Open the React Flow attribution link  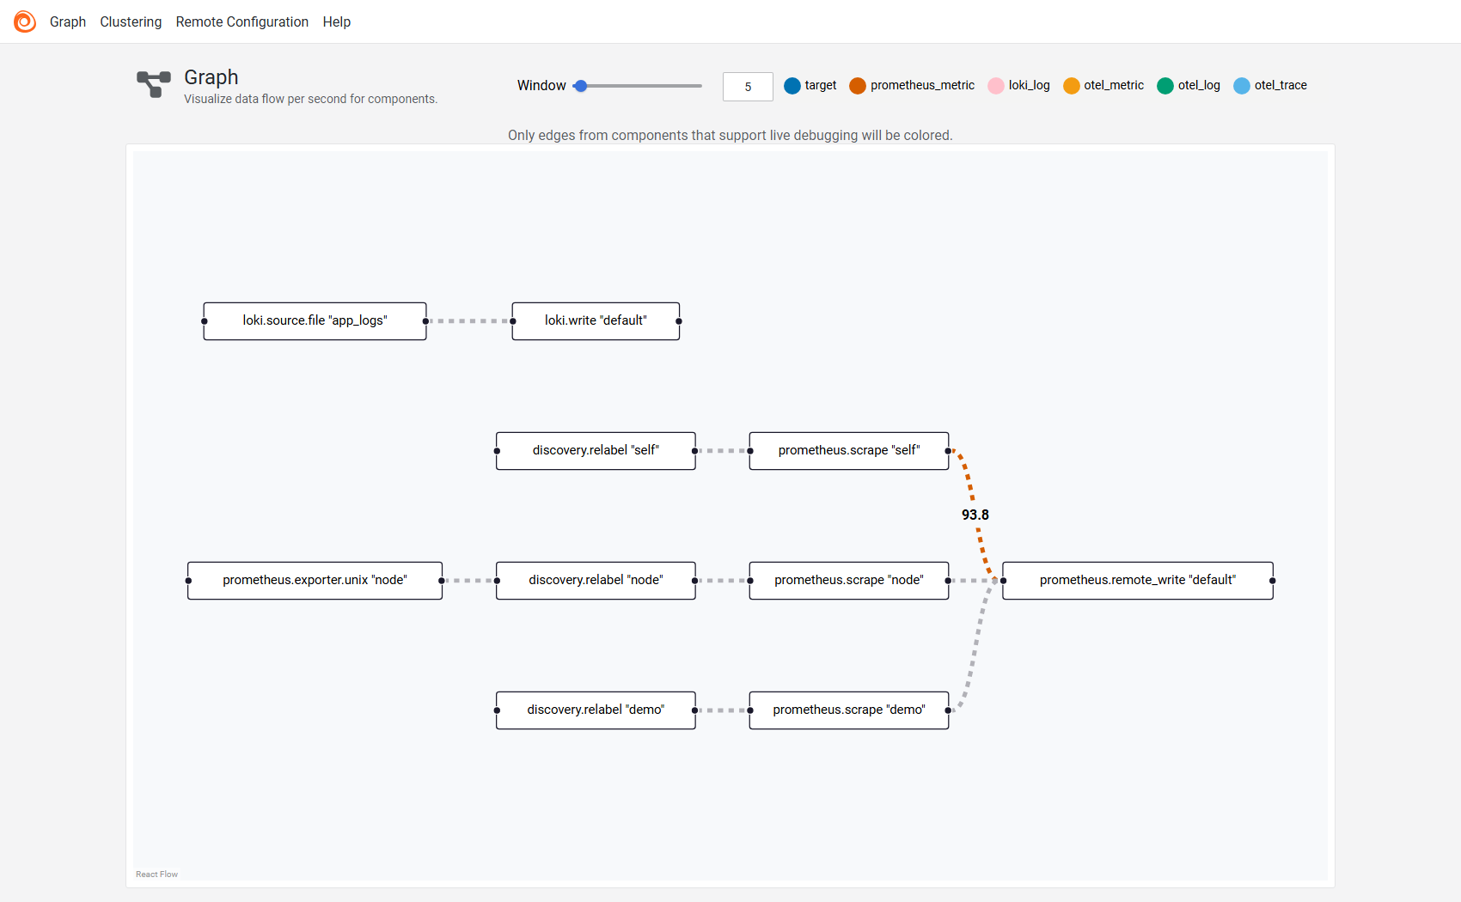pyautogui.click(x=156, y=875)
